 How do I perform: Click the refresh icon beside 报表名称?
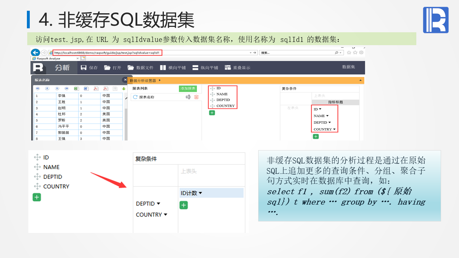pos(135,97)
